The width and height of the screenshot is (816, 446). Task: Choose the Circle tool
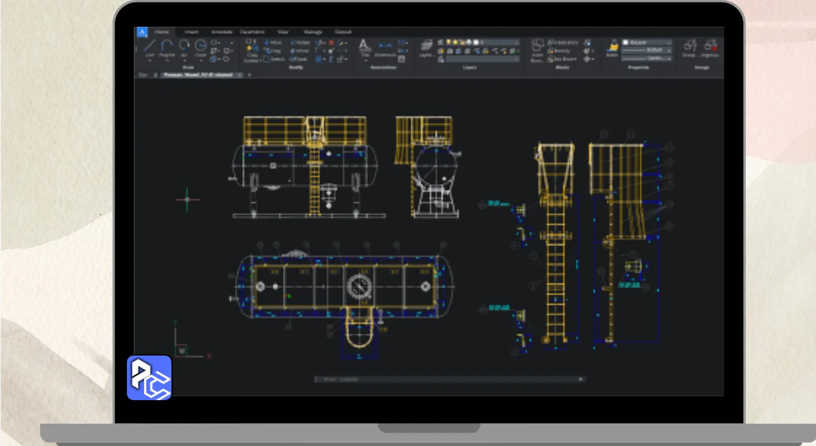(201, 47)
